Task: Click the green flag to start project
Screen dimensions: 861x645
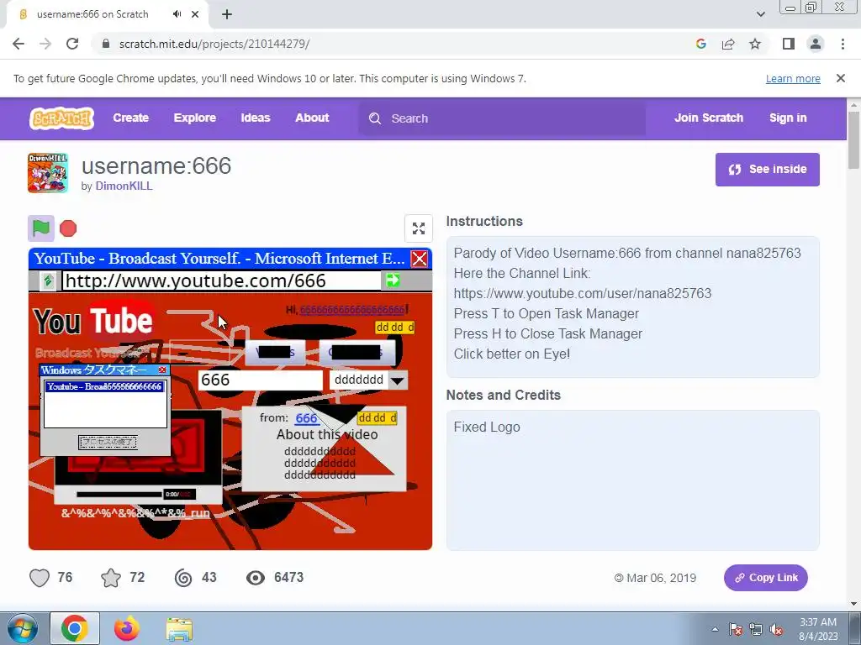Action: point(41,228)
